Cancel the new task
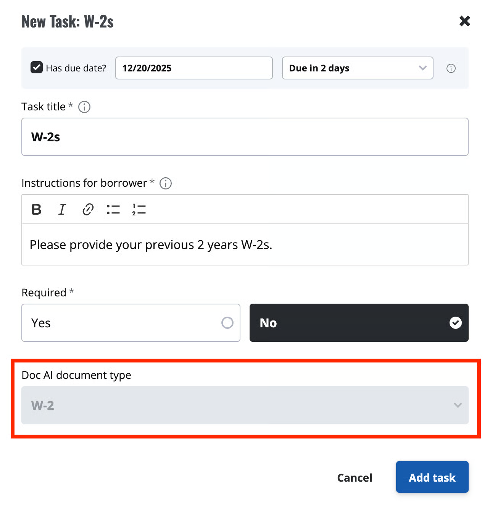This screenshot has height=508, width=490. (x=355, y=477)
